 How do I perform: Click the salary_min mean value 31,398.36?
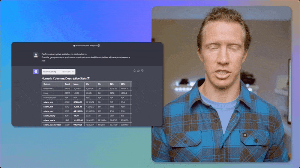click(x=78, y=107)
